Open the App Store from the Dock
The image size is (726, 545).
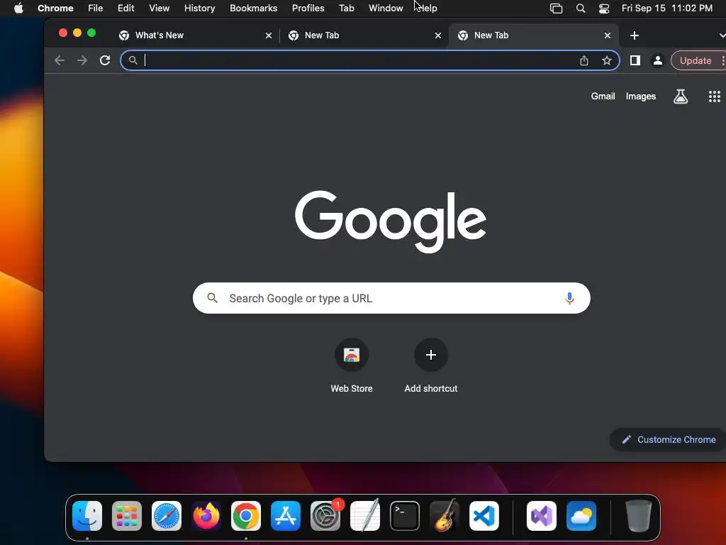point(286,516)
